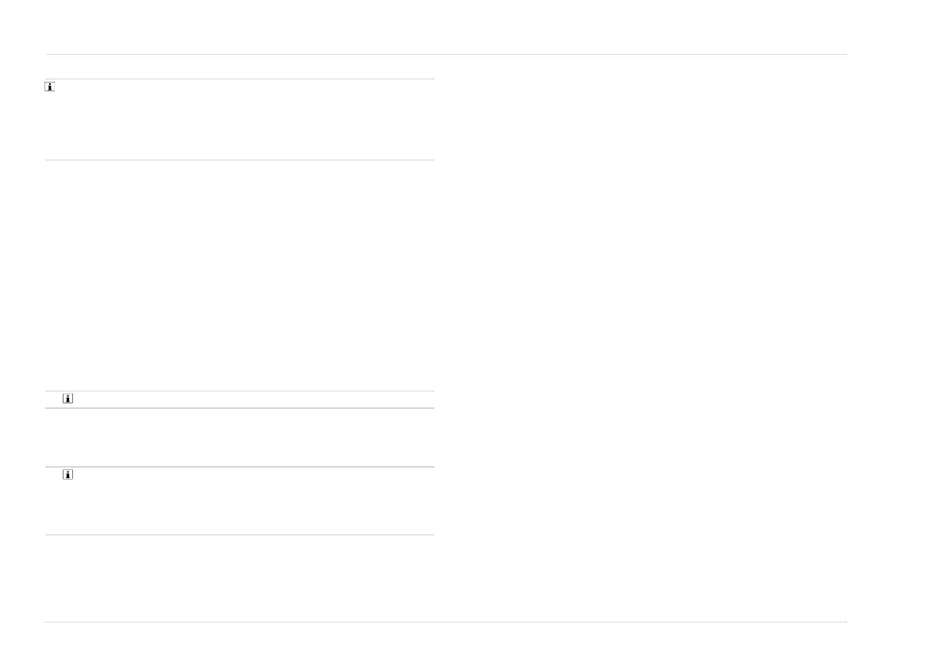Click inside the bottom information note box
Image resolution: width=945 pixels, height=667 pixels.
[x=239, y=501]
